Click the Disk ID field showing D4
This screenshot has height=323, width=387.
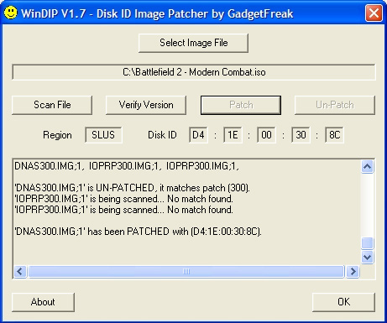point(198,135)
